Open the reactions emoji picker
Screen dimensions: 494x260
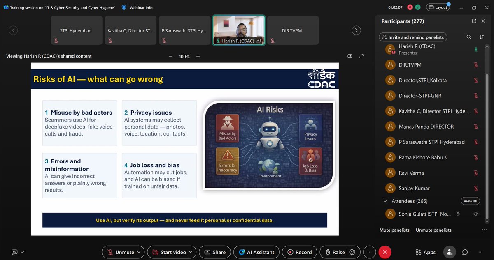(x=352, y=252)
